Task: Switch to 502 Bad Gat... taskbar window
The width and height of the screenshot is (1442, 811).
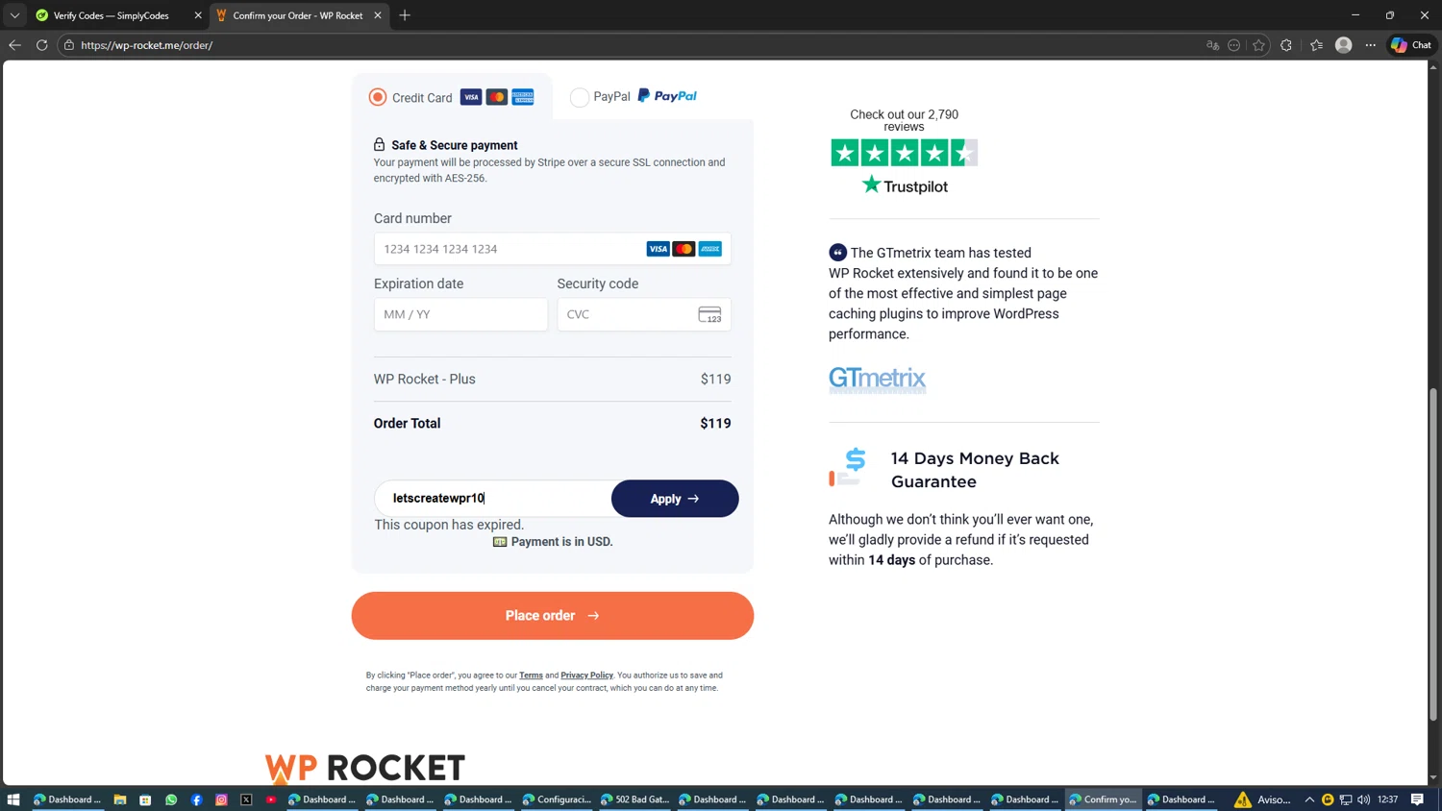Action: (635, 799)
